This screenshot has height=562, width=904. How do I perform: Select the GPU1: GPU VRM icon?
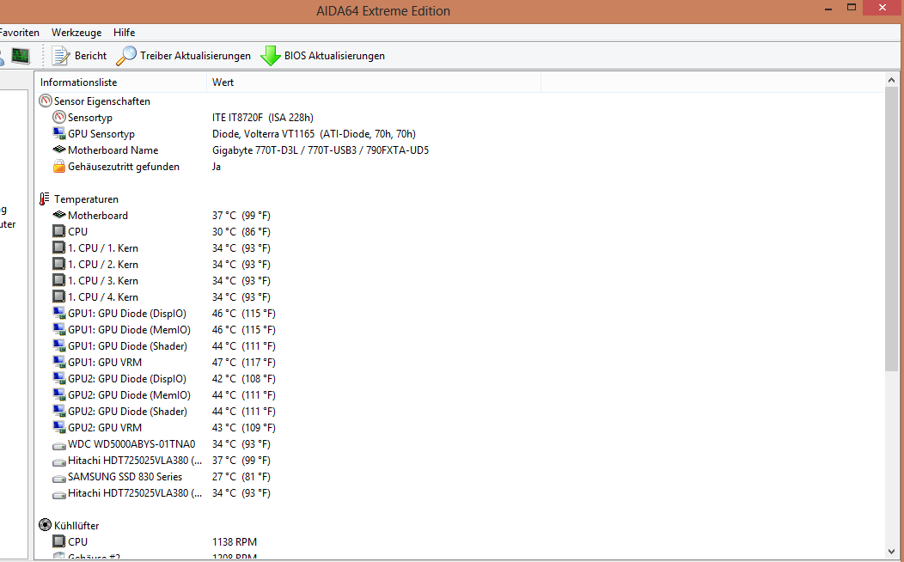point(58,362)
